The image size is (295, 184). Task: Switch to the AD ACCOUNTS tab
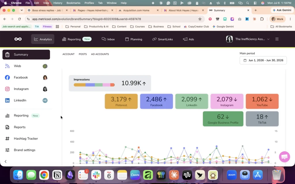[x=100, y=54]
